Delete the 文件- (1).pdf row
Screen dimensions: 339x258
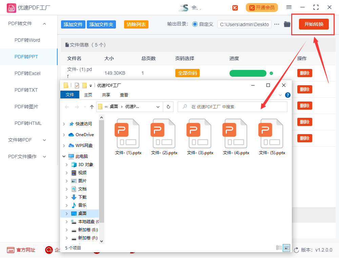305,73
